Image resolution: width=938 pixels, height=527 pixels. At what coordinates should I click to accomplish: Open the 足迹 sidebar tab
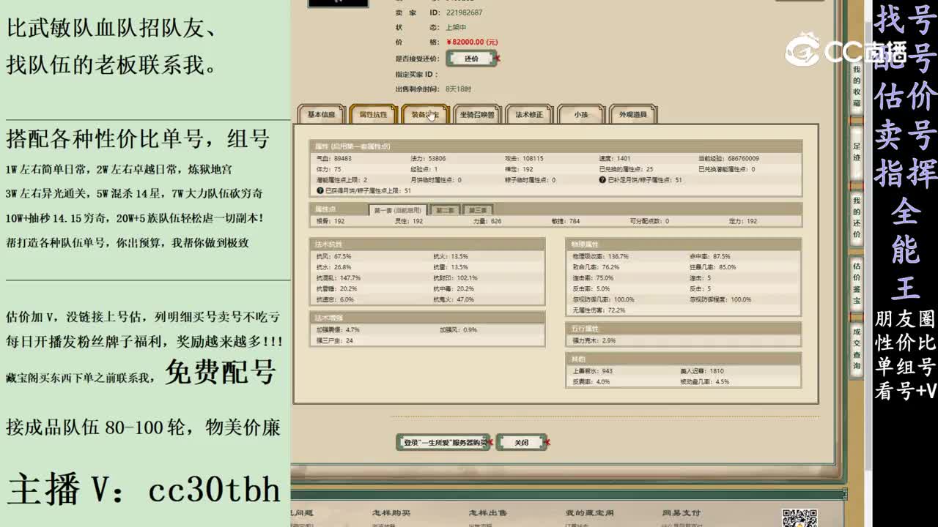[x=857, y=152]
